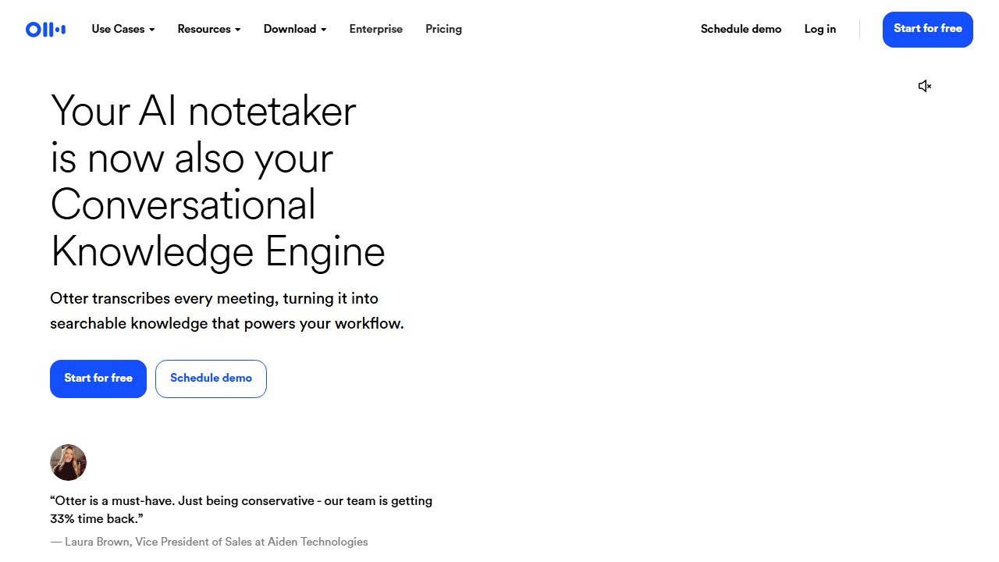Expand the Use Cases dropdown menu
The width and height of the screenshot is (999, 562).
click(x=123, y=29)
